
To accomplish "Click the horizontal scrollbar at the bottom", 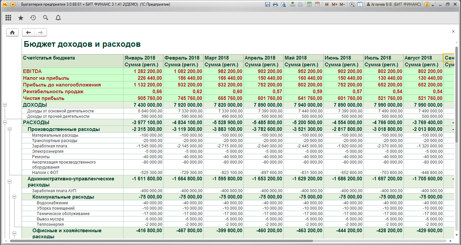I will (161, 241).
